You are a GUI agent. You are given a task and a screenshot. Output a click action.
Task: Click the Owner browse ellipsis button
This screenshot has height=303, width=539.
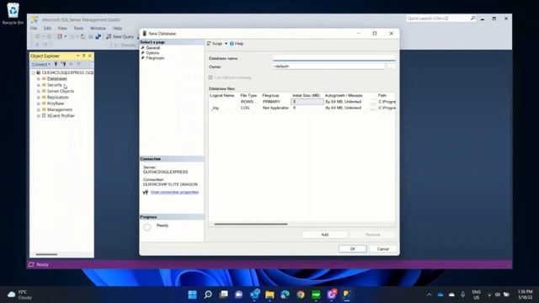tap(391, 66)
